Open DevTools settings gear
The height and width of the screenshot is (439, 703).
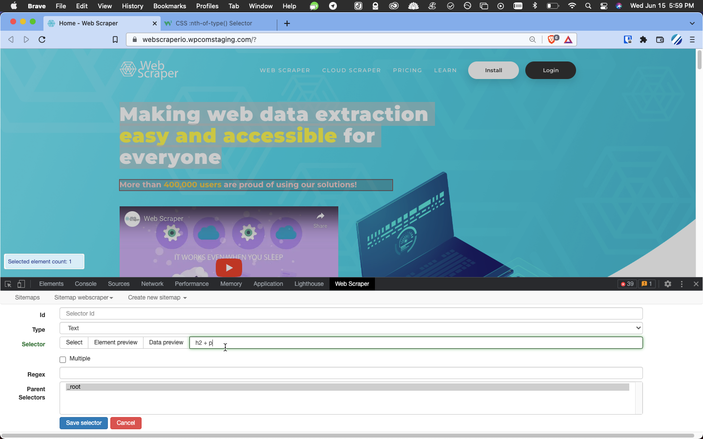667,284
